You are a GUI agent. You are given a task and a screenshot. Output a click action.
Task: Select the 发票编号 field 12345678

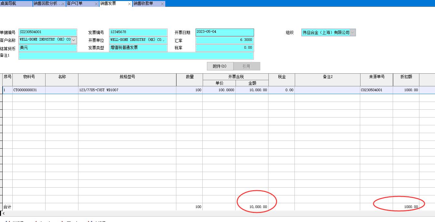(138, 32)
